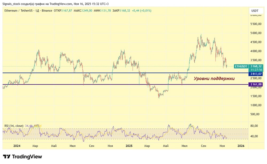The width and height of the screenshot is (267, 164).
Task: Click the 5 500,00 price axis label
Action: point(256,24)
